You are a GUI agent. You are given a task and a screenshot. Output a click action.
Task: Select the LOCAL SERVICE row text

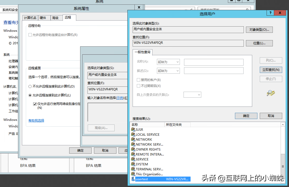click(148, 135)
